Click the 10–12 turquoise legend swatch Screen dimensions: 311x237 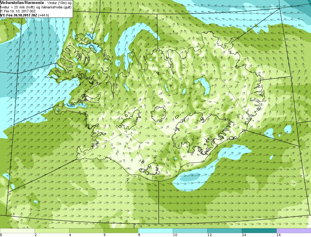coord(190,231)
